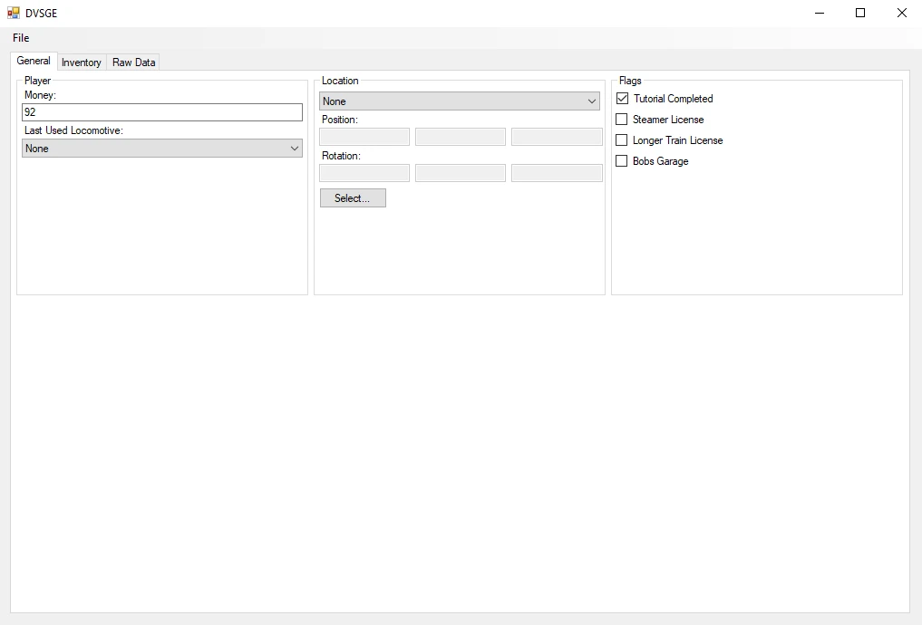Toggle the Bobs Garage checkbox
The image size is (922, 625).
(x=622, y=161)
